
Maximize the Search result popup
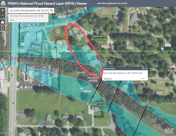tap(143, 69)
